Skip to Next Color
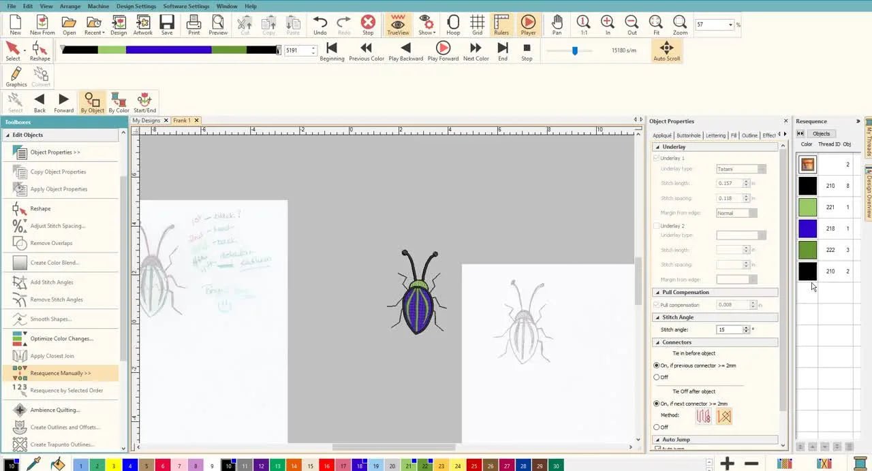The height and width of the screenshot is (471, 872). pos(476,51)
